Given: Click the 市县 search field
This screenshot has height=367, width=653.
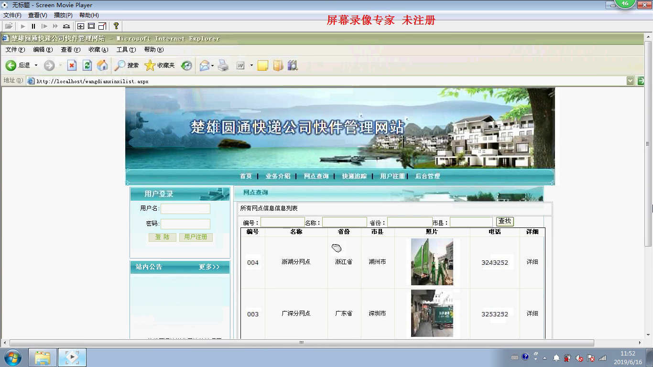Looking at the screenshot, I should (x=471, y=222).
